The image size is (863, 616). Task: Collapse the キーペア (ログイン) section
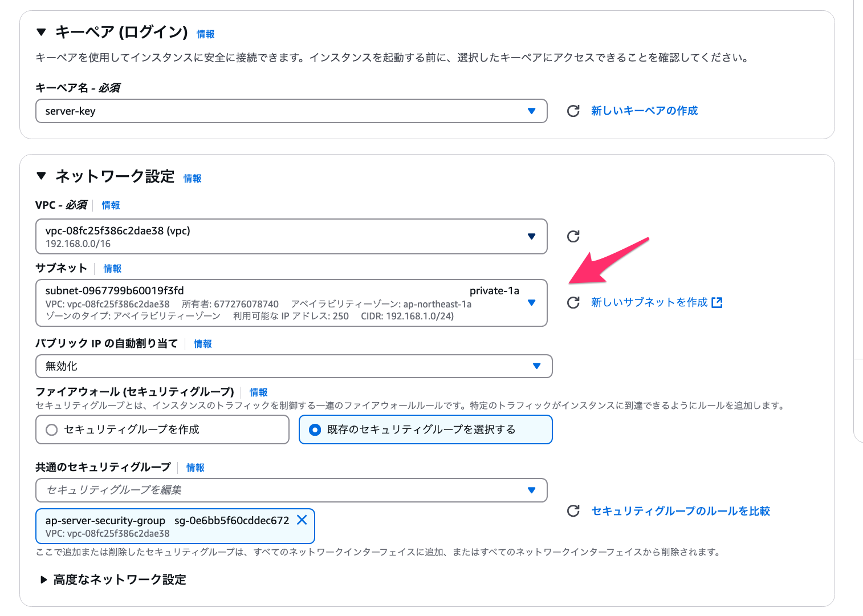[x=41, y=33]
